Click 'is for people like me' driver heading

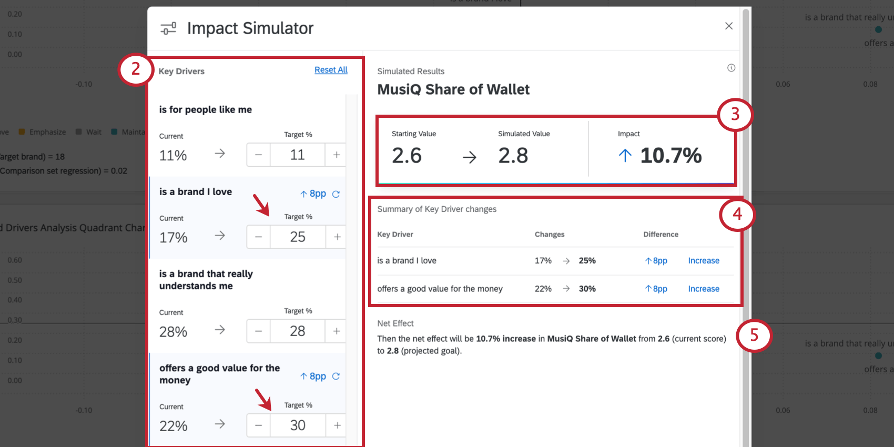pyautogui.click(x=206, y=109)
